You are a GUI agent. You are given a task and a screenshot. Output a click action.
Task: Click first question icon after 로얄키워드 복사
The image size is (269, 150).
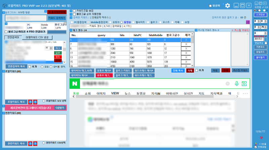tap(30, 102)
